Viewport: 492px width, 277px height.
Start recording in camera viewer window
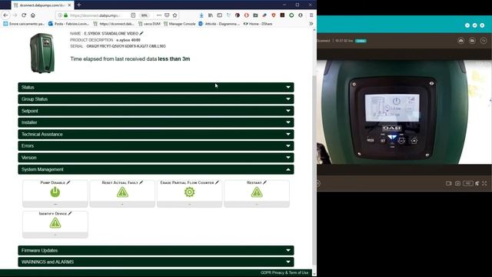449,183
